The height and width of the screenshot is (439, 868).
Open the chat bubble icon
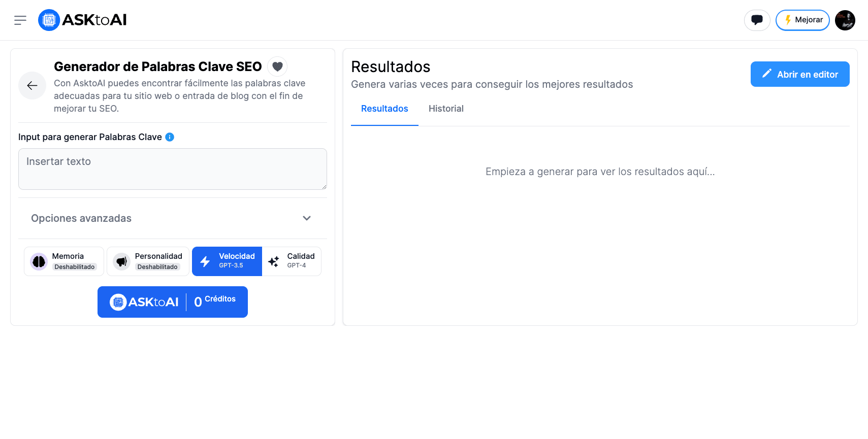[x=757, y=20]
